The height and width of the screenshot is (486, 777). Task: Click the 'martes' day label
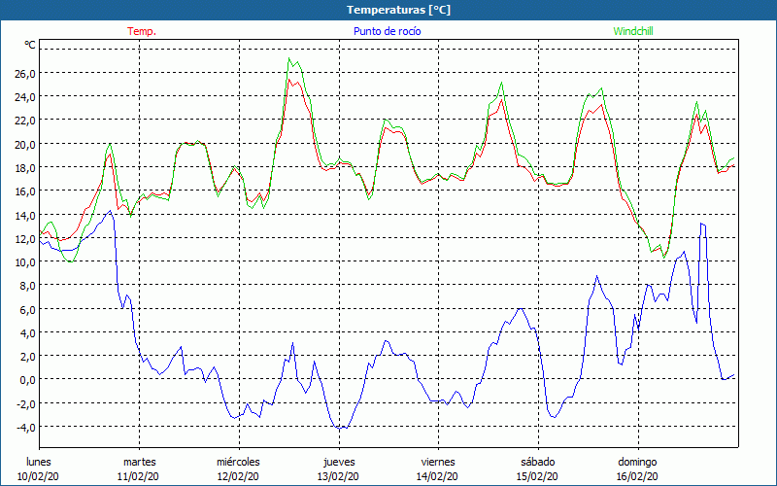tap(139, 462)
